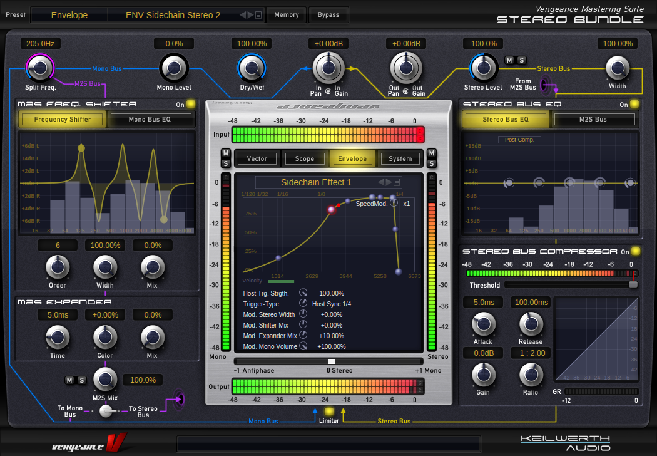The width and height of the screenshot is (657, 456).
Task: Click the Antiphase/Stereo/Mono correlation slider handle
Action: 332,361
